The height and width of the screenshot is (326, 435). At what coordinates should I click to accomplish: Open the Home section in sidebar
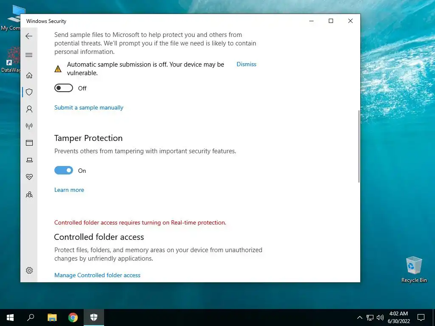pos(29,75)
